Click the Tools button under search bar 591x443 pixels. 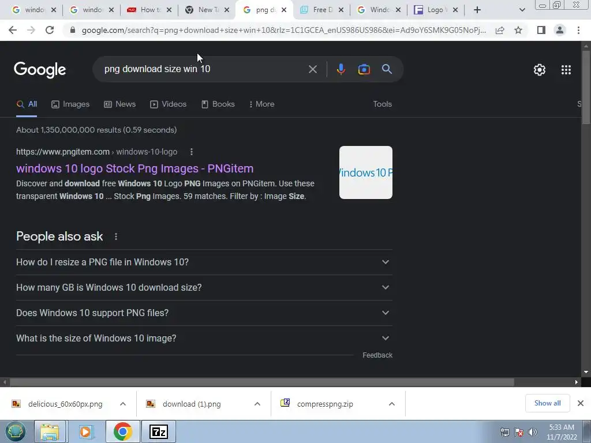click(382, 104)
